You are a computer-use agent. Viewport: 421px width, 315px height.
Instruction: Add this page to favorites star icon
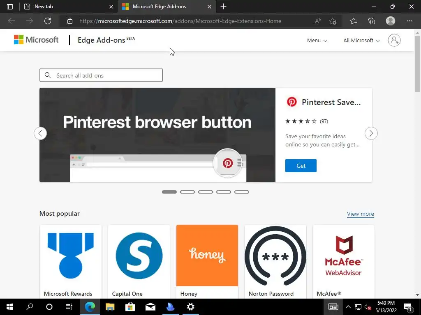pos(333,21)
